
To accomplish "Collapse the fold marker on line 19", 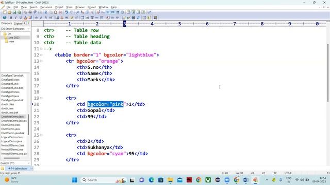I will tap(41, 98).
